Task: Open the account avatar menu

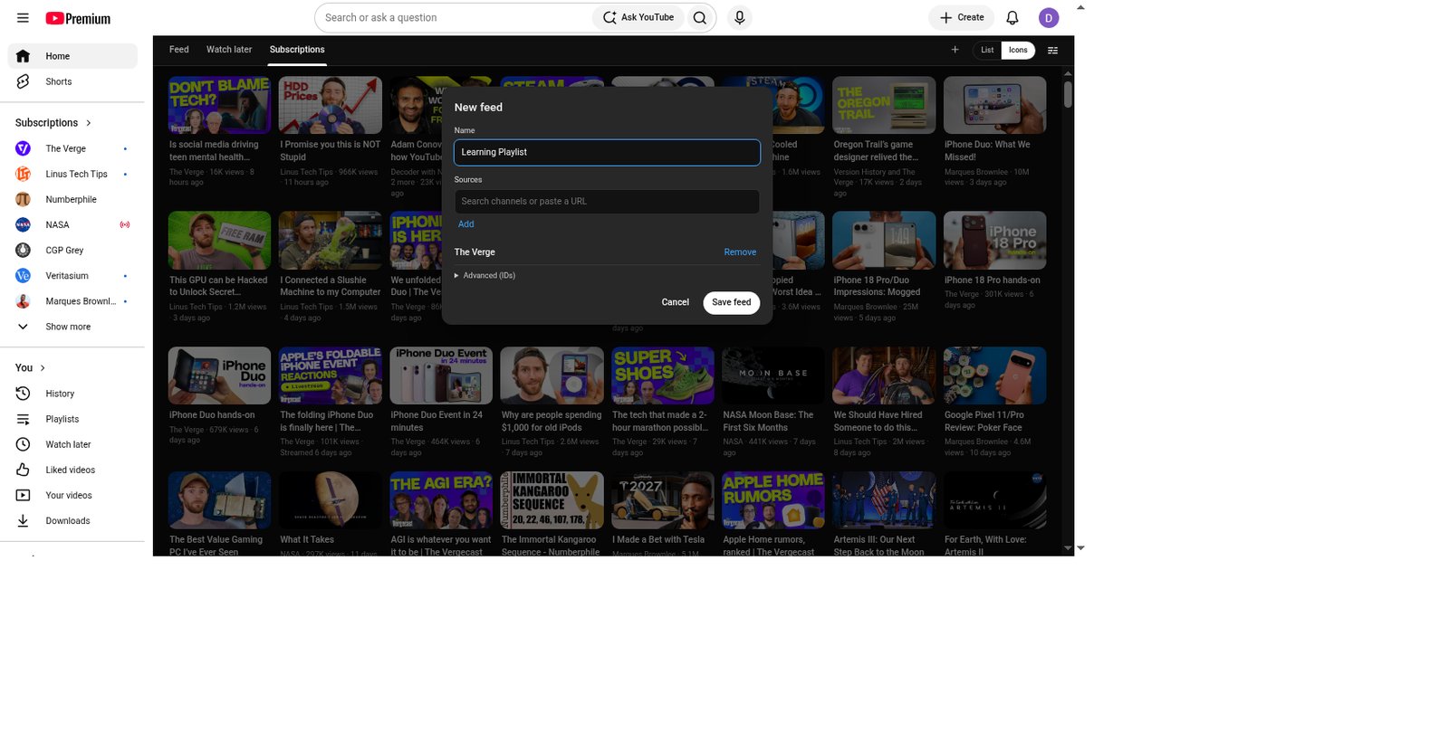Action: pos(1049,17)
